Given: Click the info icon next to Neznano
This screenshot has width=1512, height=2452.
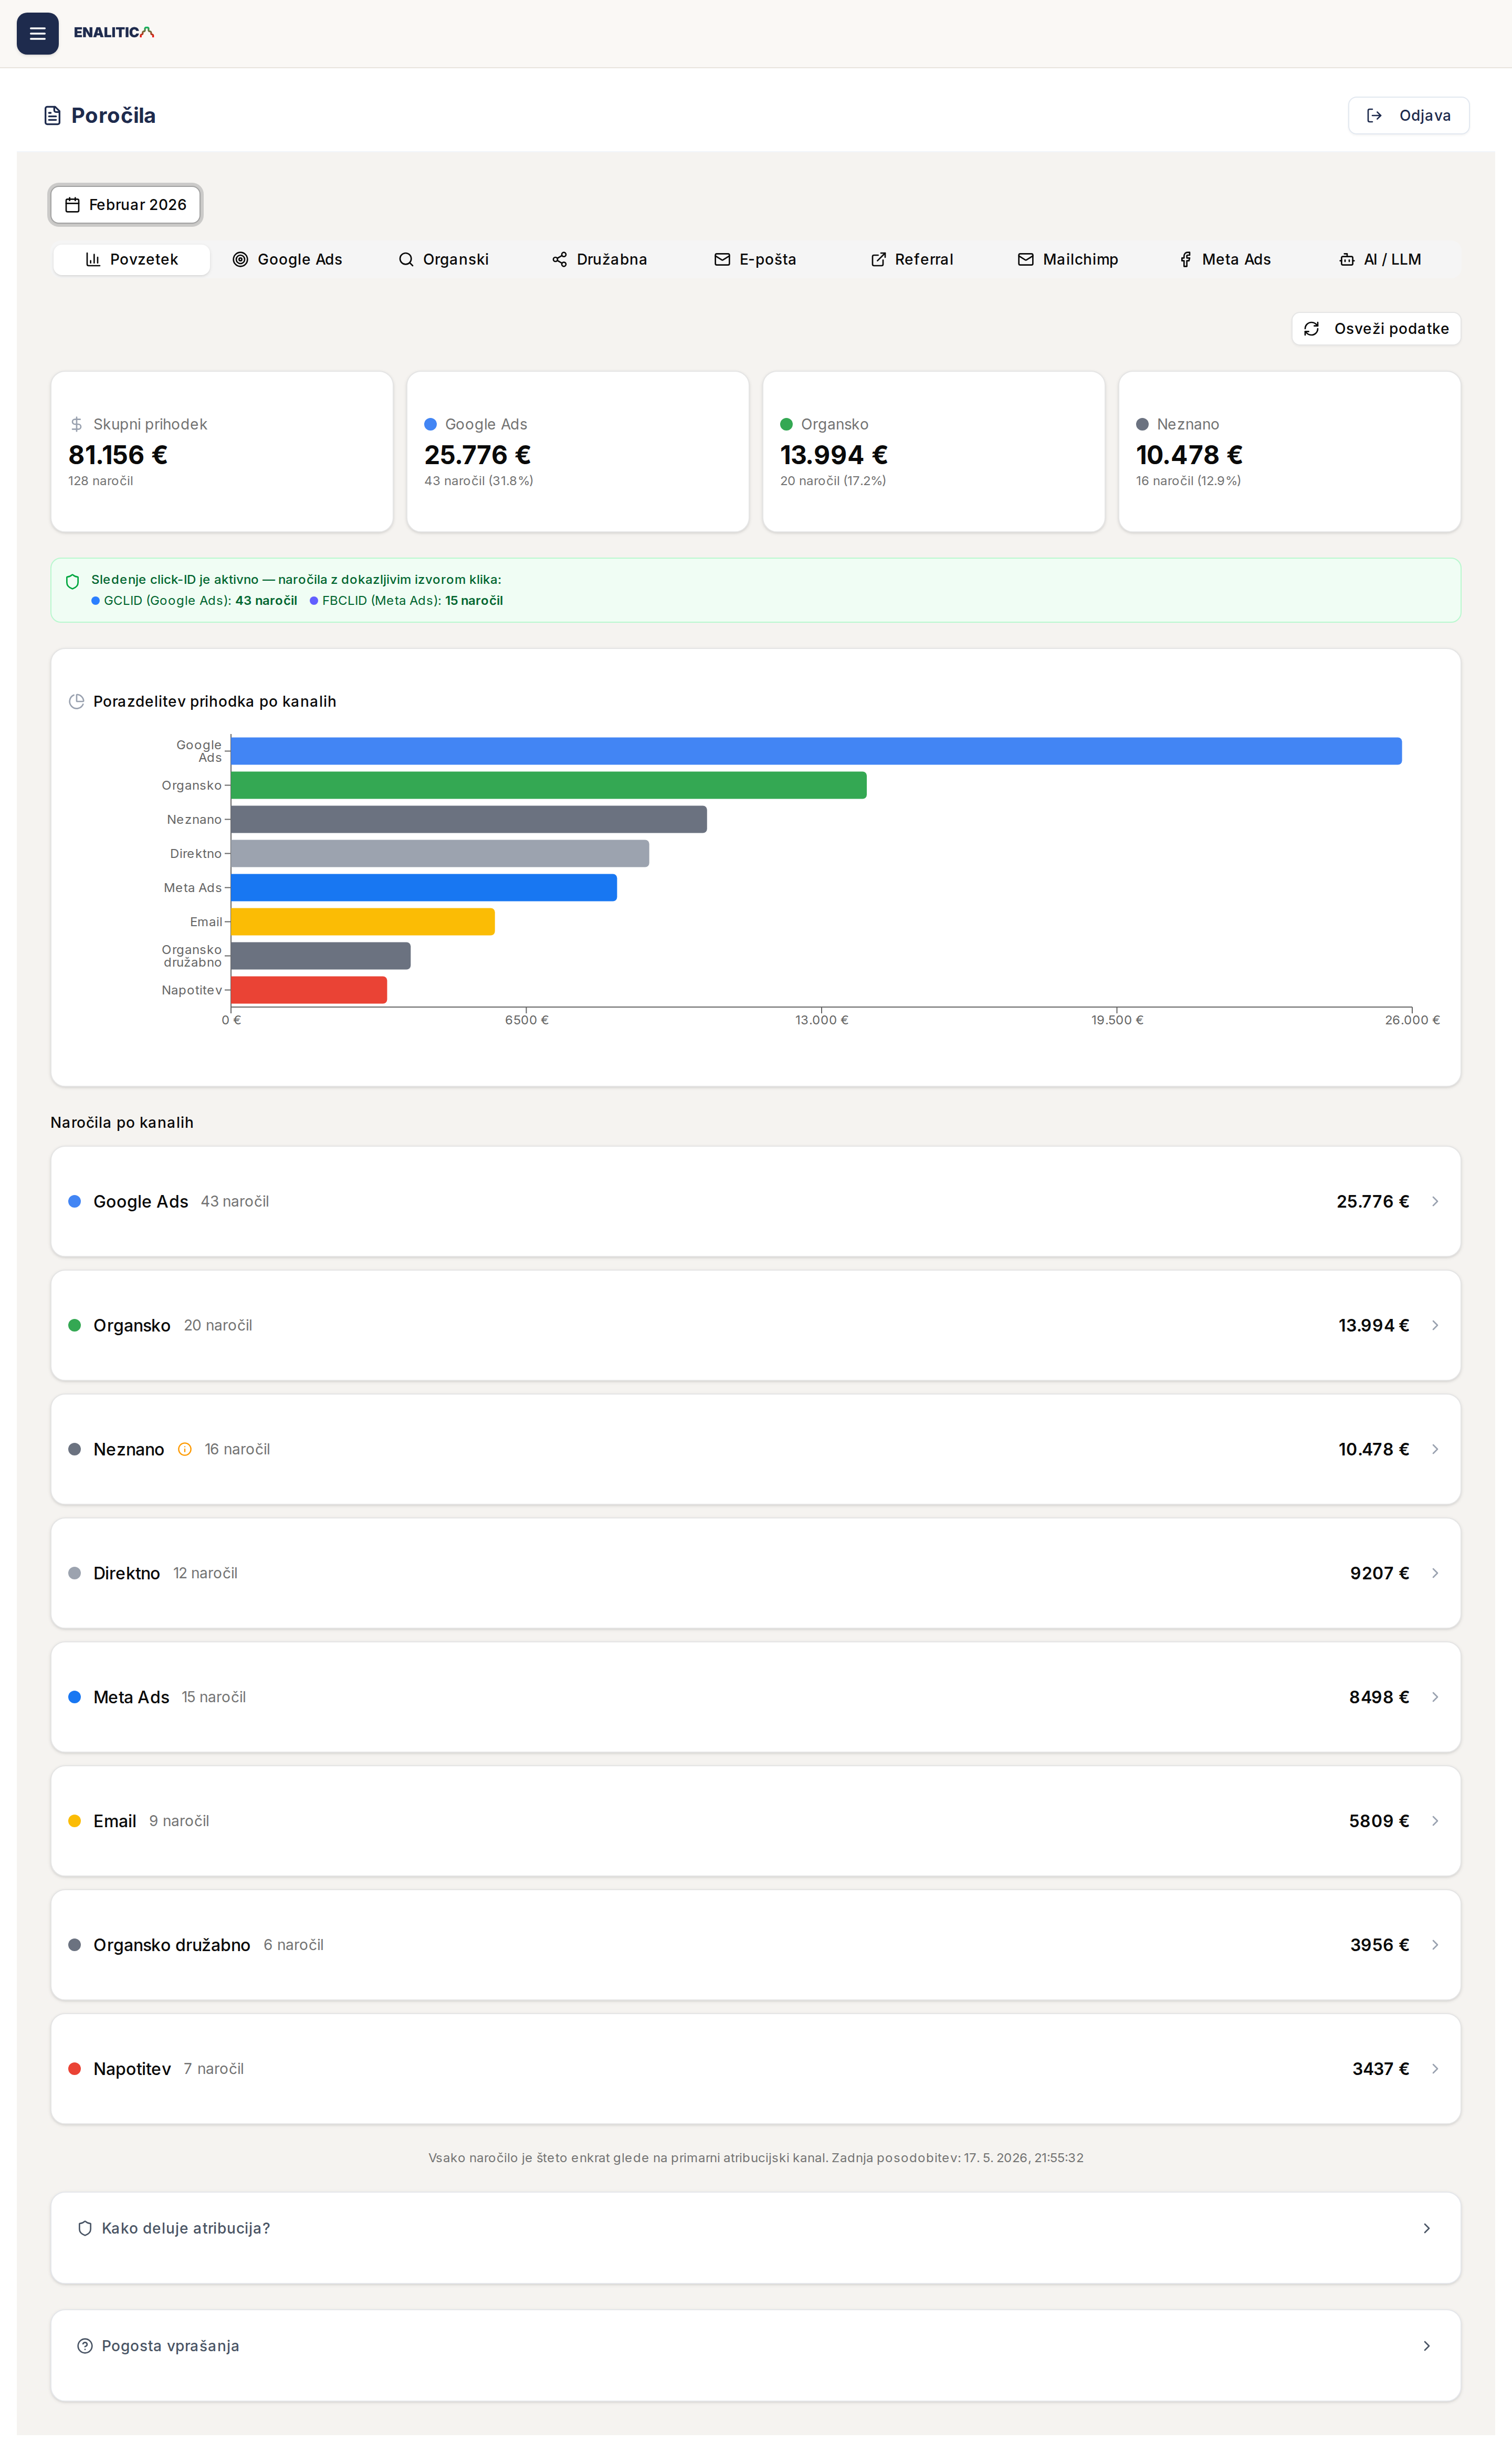Looking at the screenshot, I should 184,1449.
